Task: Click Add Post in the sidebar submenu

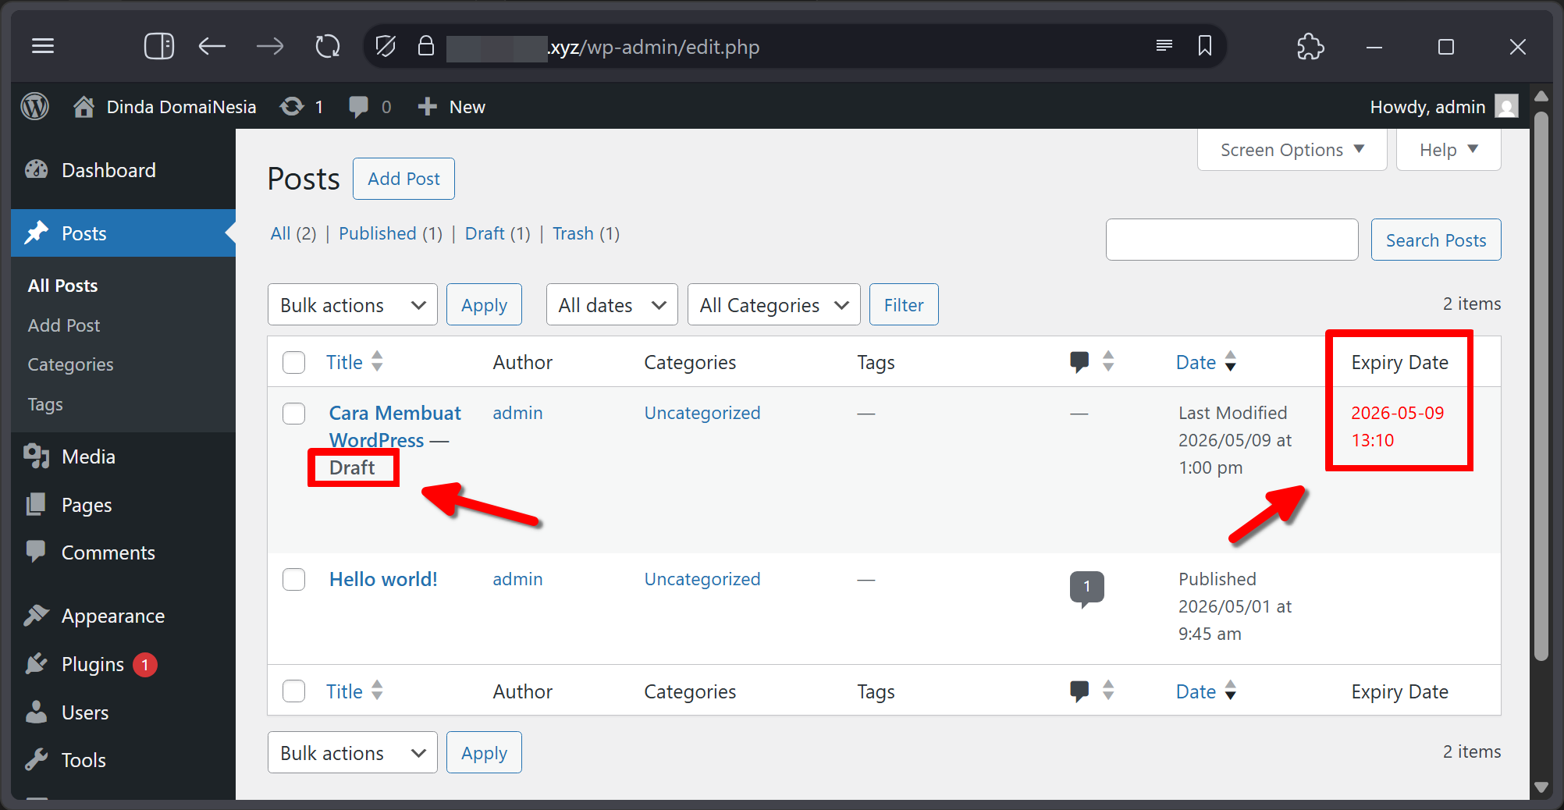Action: (x=64, y=325)
